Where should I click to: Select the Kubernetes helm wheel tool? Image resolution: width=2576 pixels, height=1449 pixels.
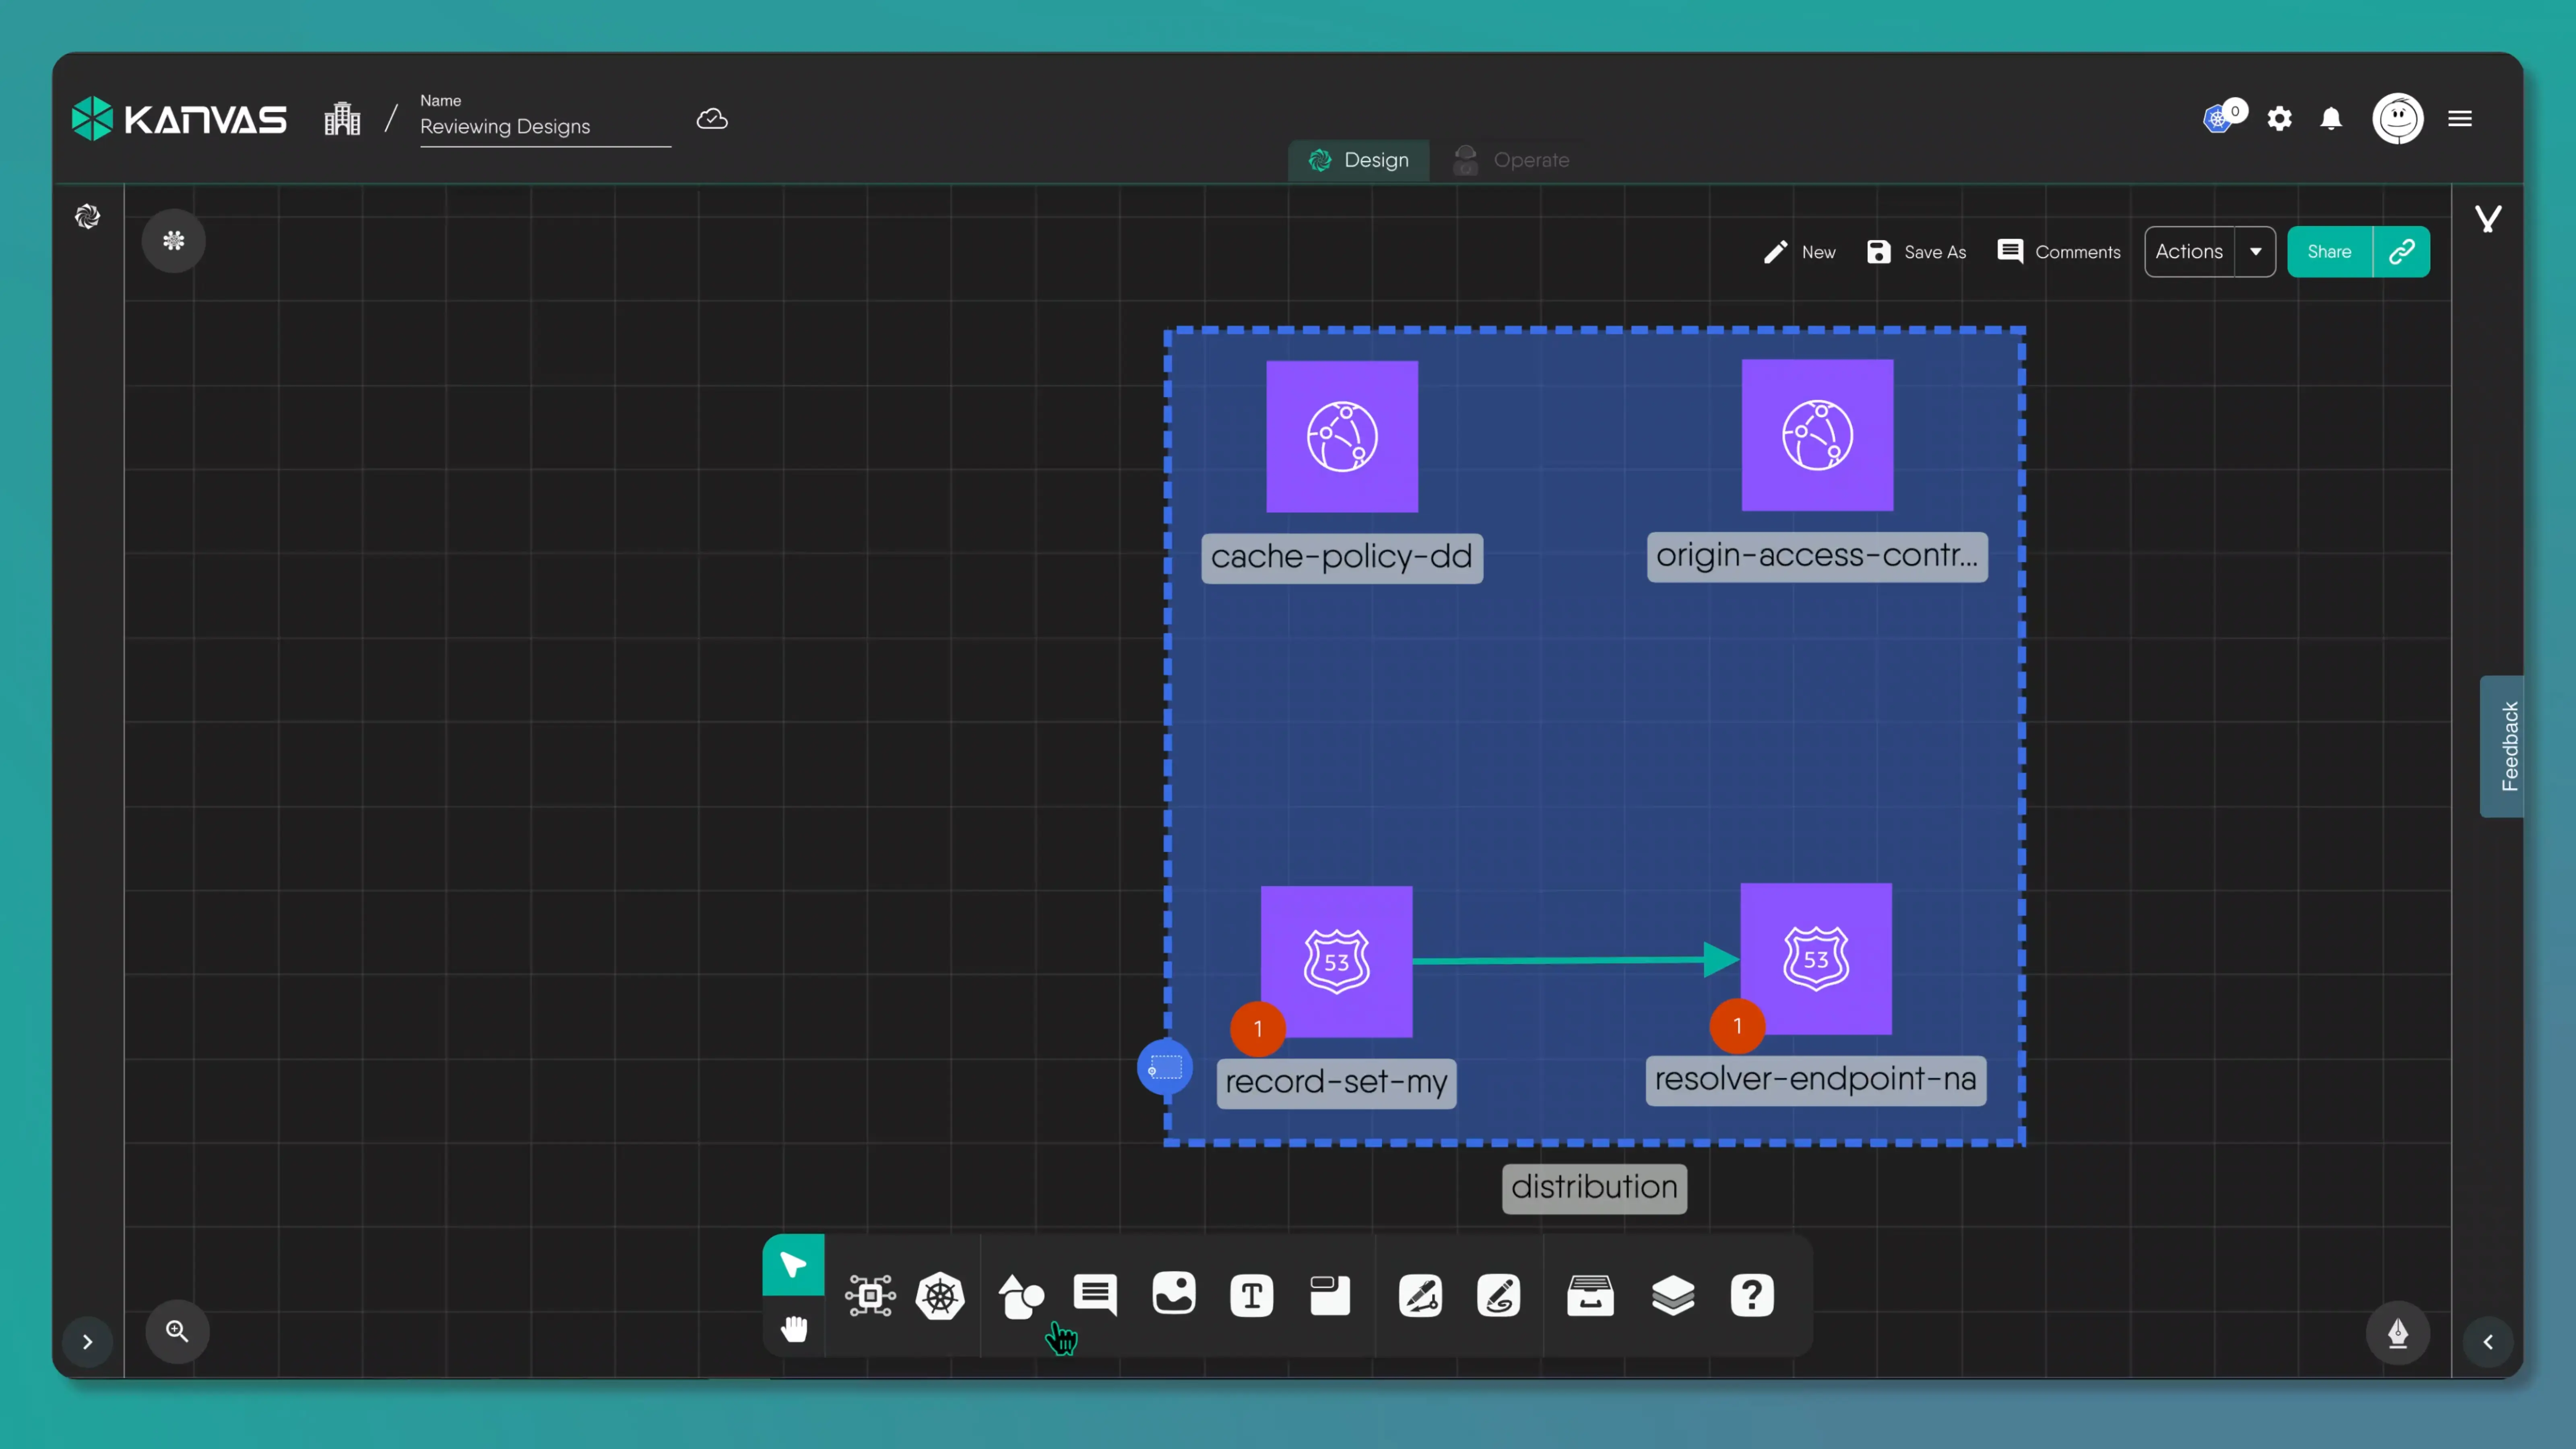[x=940, y=1296]
